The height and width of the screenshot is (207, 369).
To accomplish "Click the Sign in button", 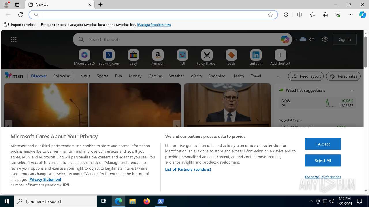I will click(x=345, y=39).
